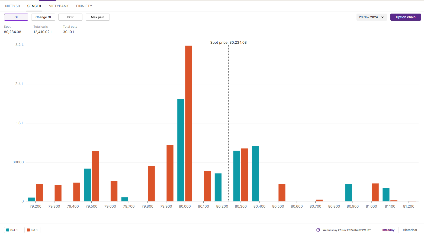Click the 80,900 Call OI bar
Image resolution: width=424 pixels, height=235 pixels.
point(349,193)
